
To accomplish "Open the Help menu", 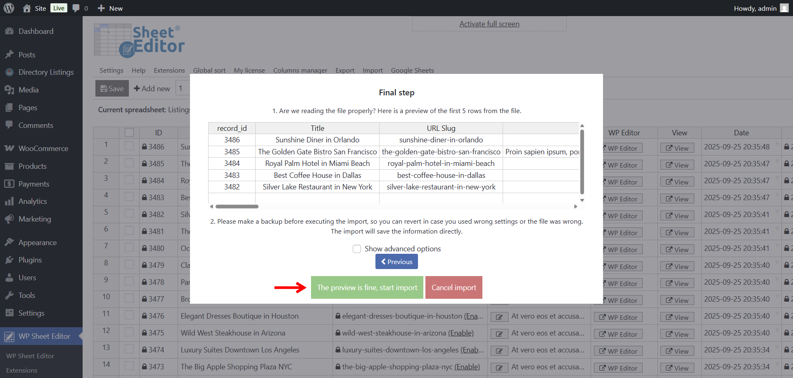I will pos(139,70).
